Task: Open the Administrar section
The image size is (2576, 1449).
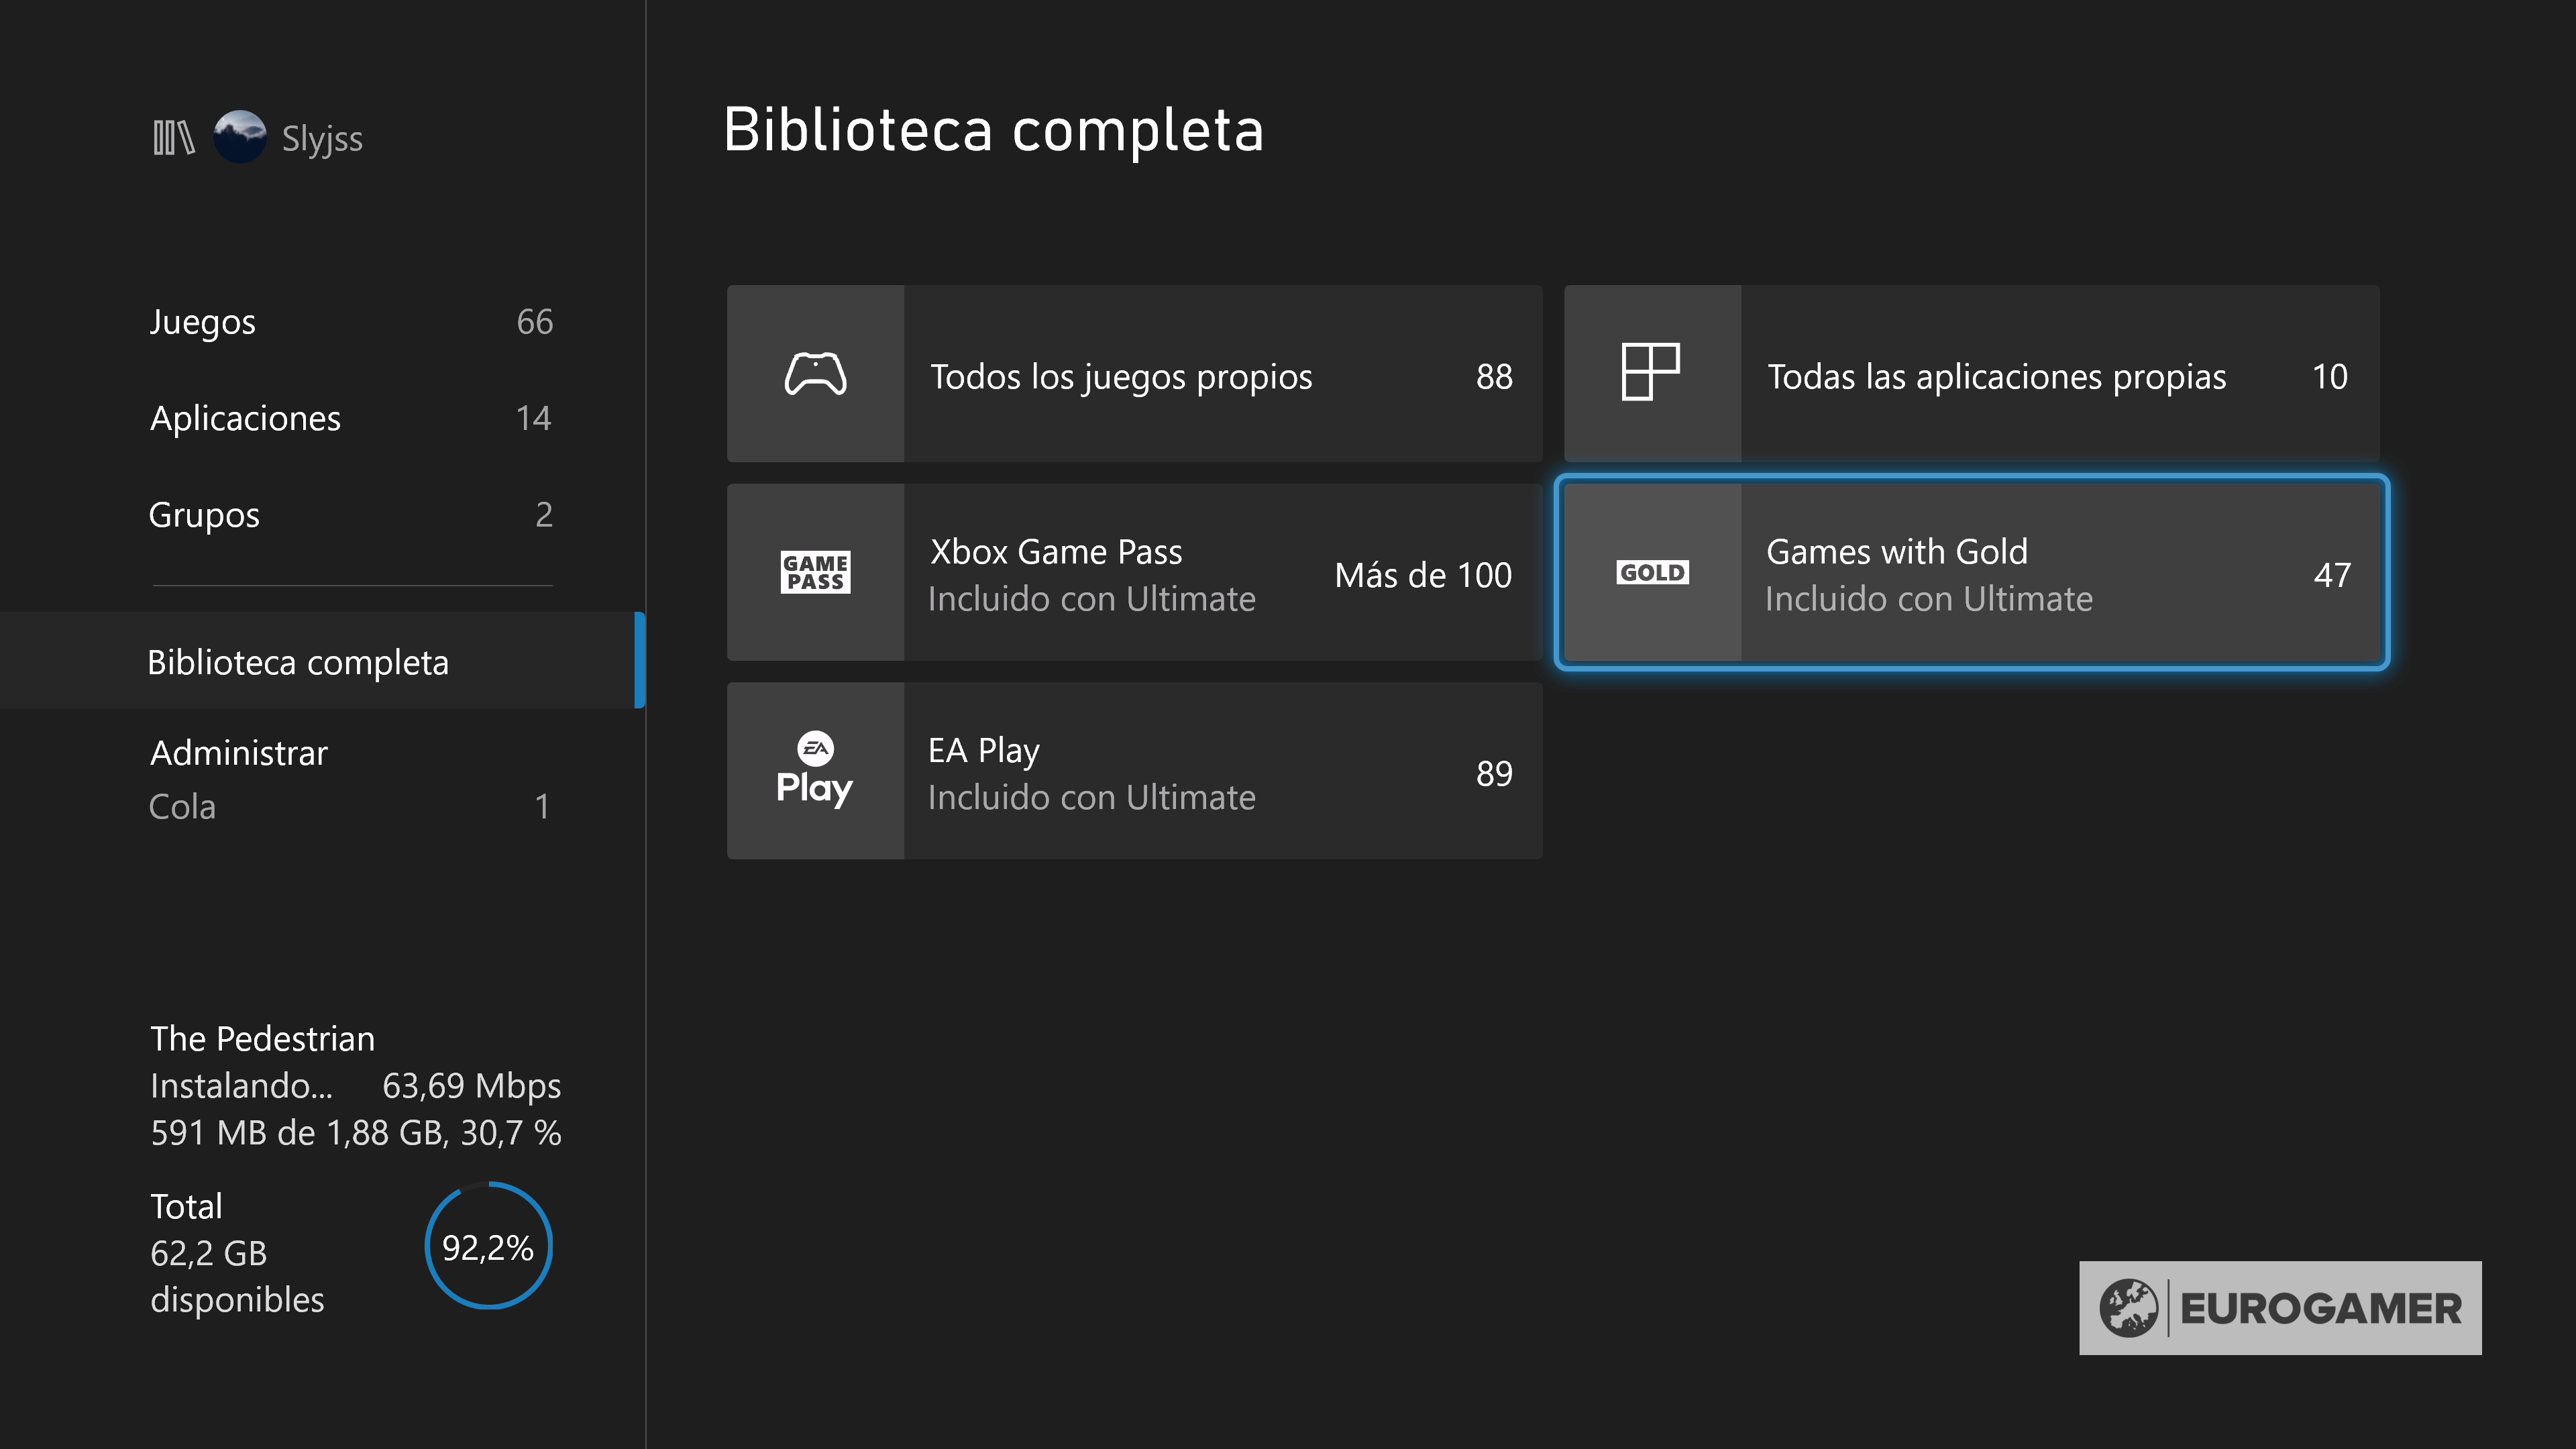Action: click(x=239, y=753)
